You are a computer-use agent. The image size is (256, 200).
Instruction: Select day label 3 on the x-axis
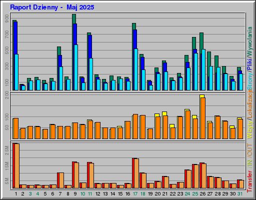click(30, 194)
